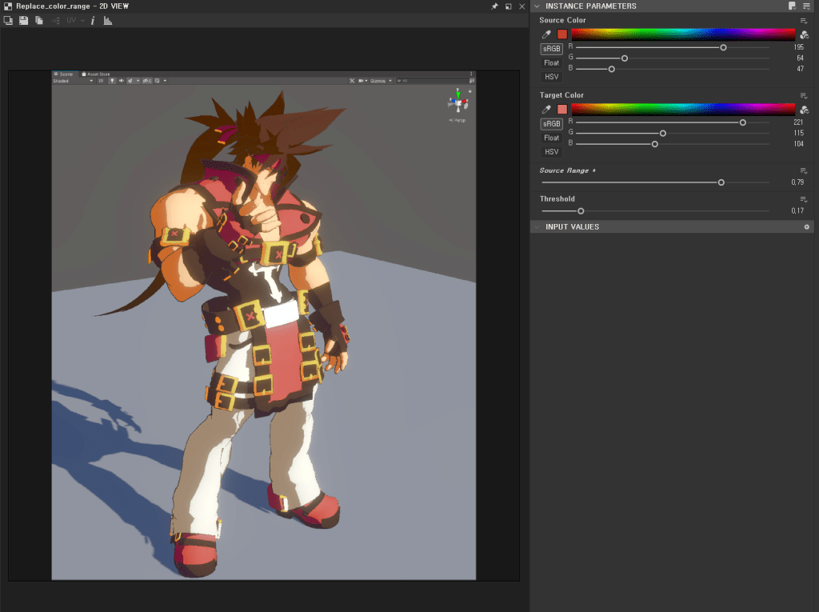Screen dimensions: 819x612
Task: Collapse the Input Values section
Action: click(x=537, y=227)
